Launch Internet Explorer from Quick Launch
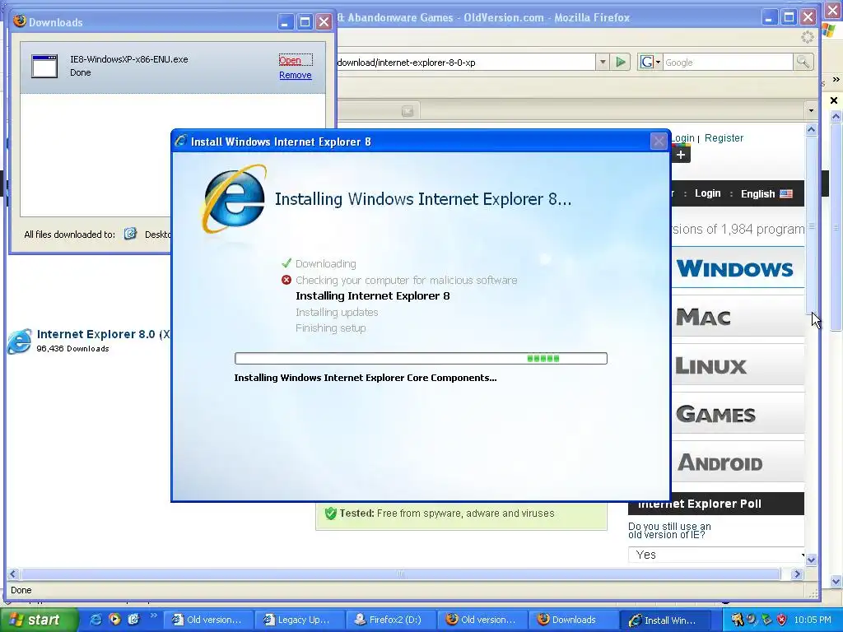843x632 pixels. pos(95,619)
